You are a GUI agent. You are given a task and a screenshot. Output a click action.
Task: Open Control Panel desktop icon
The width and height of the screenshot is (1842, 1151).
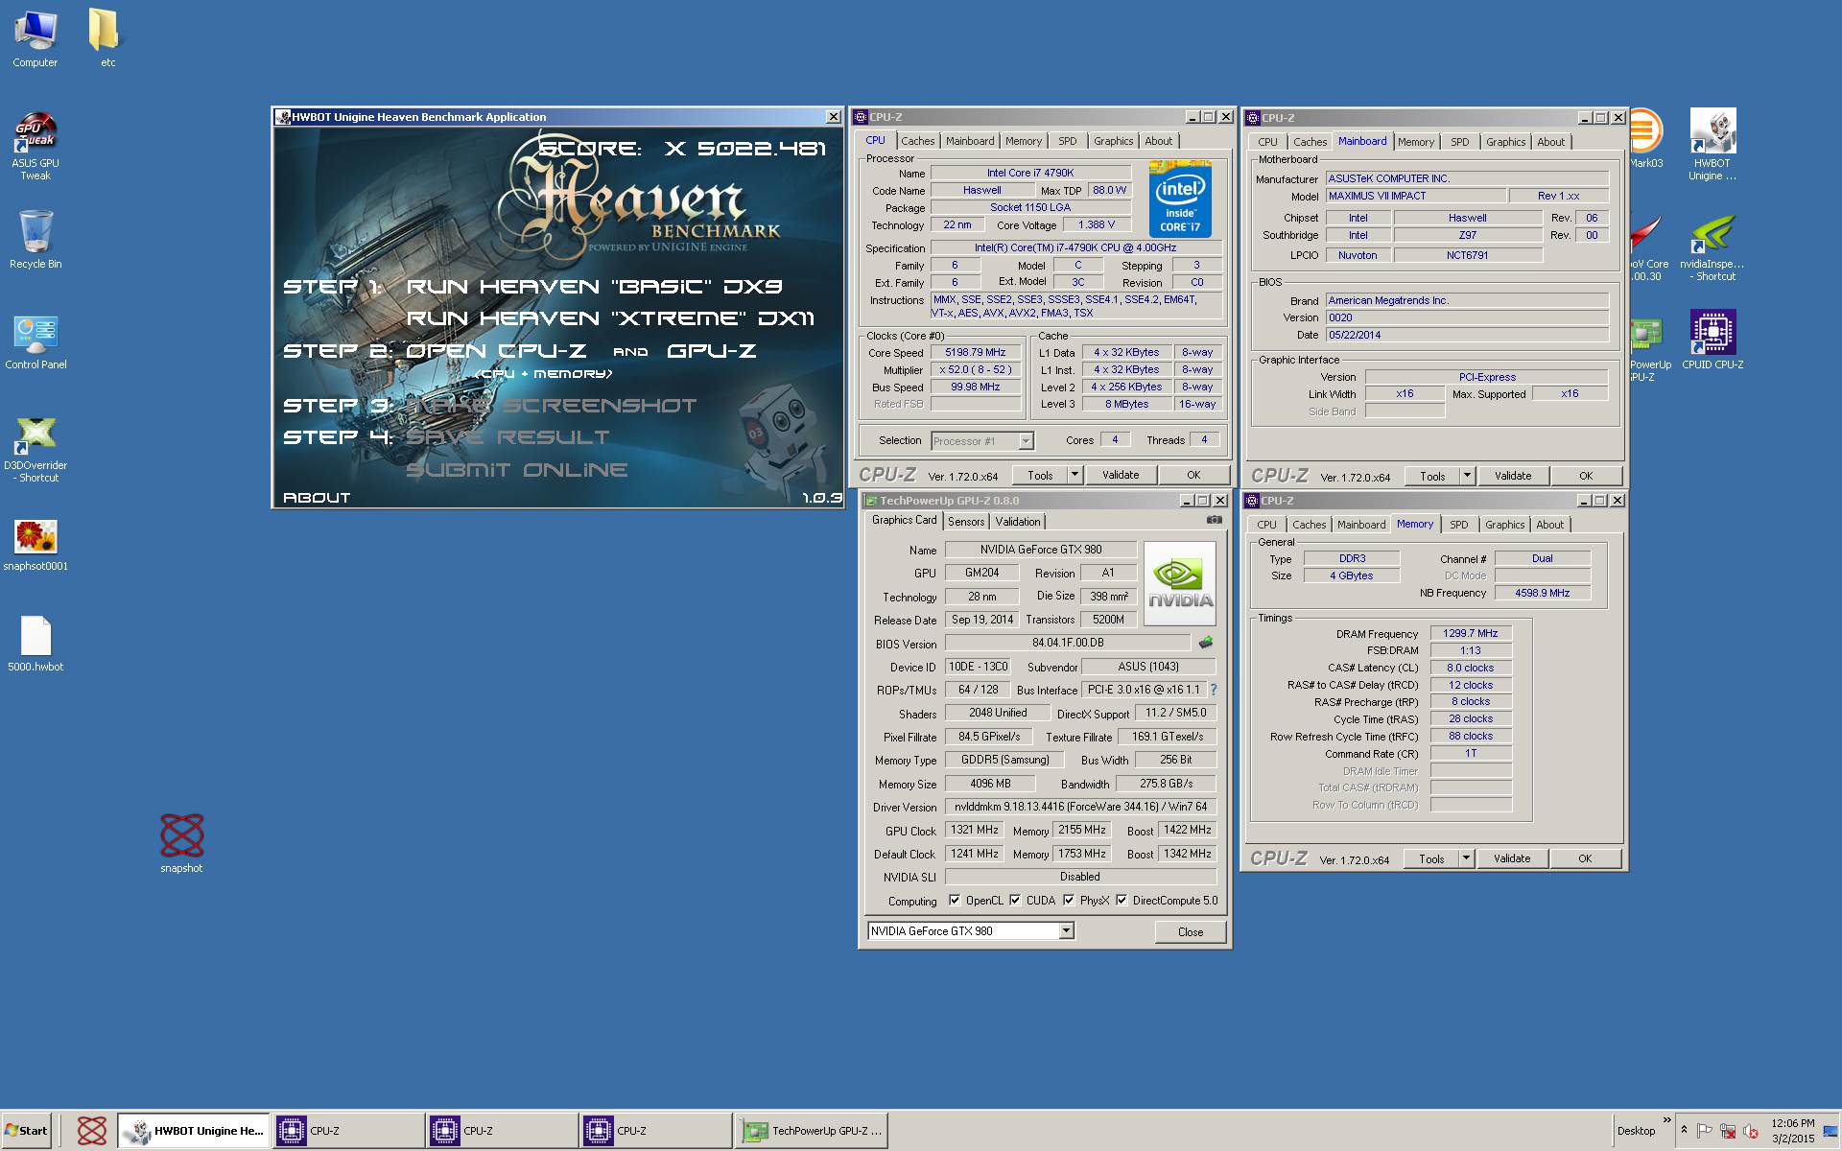point(35,341)
